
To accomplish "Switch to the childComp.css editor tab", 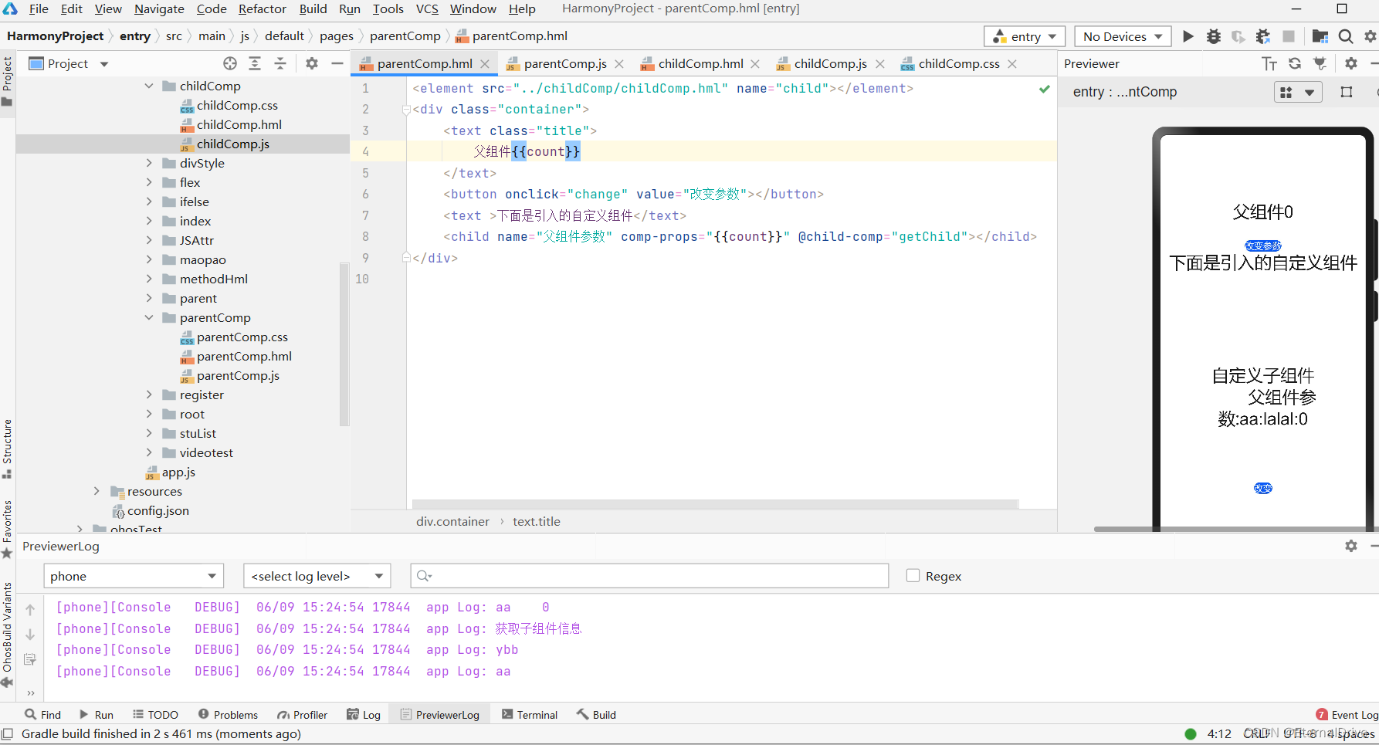I will click(x=958, y=63).
